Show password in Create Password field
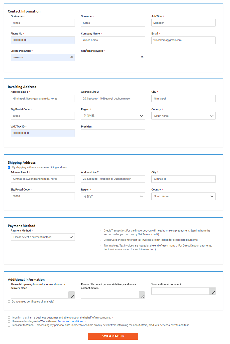The width and height of the screenshot is (230, 344). [72, 57]
